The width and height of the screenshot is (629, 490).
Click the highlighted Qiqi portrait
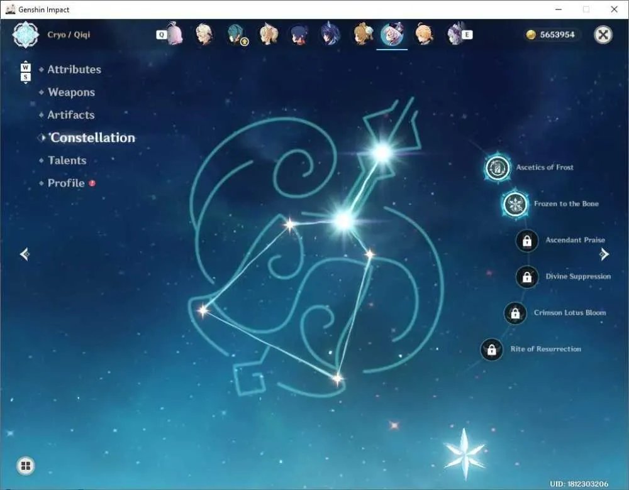392,34
